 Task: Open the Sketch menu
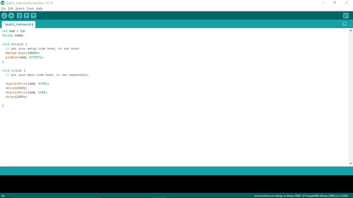tap(20, 9)
